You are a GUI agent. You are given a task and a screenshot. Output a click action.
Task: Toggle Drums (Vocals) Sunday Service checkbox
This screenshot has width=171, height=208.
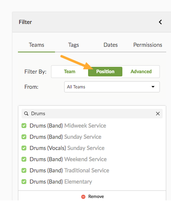pyautogui.click(x=24, y=148)
